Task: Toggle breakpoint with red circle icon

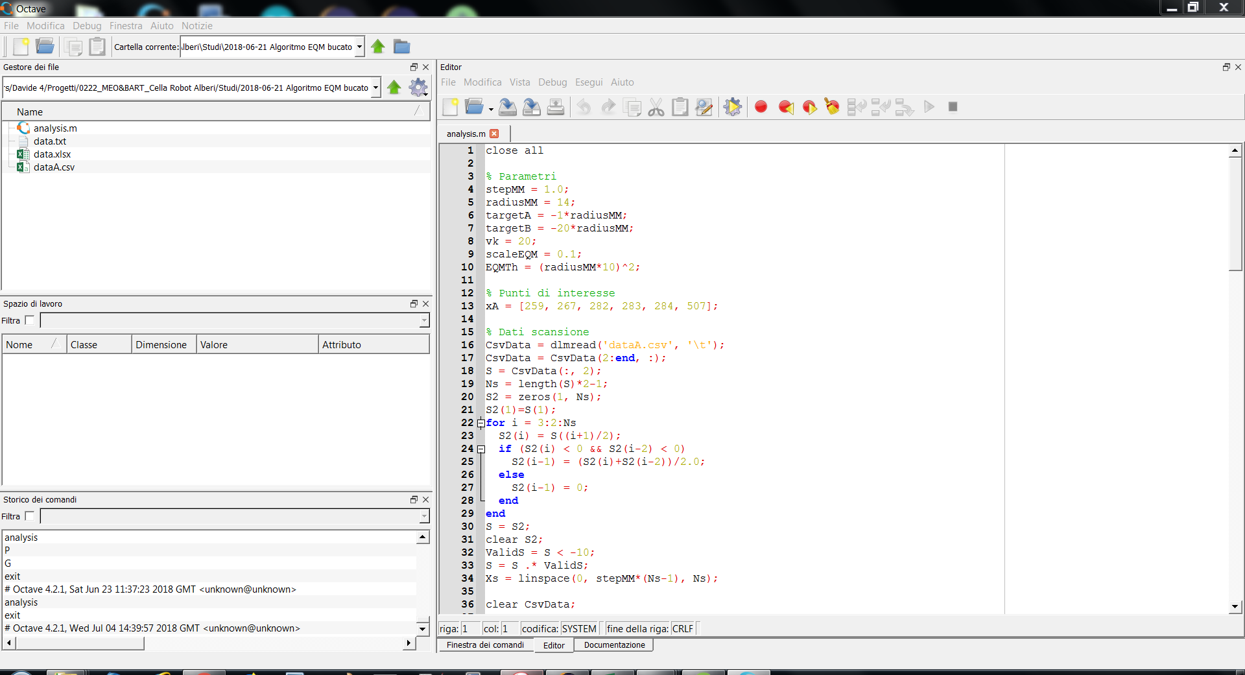Action: pos(761,107)
